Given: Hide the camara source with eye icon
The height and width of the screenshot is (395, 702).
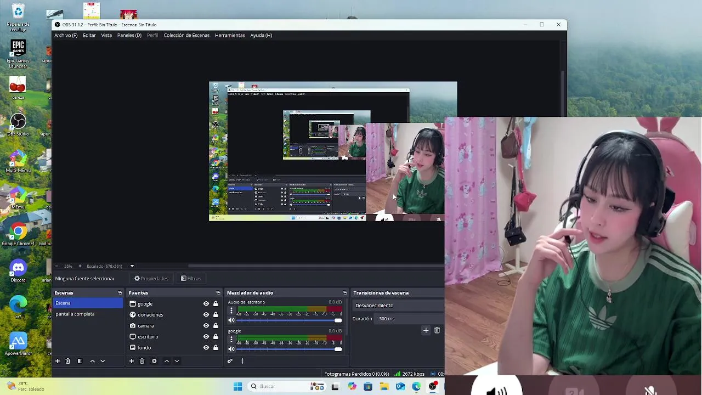Looking at the screenshot, I should (x=206, y=326).
